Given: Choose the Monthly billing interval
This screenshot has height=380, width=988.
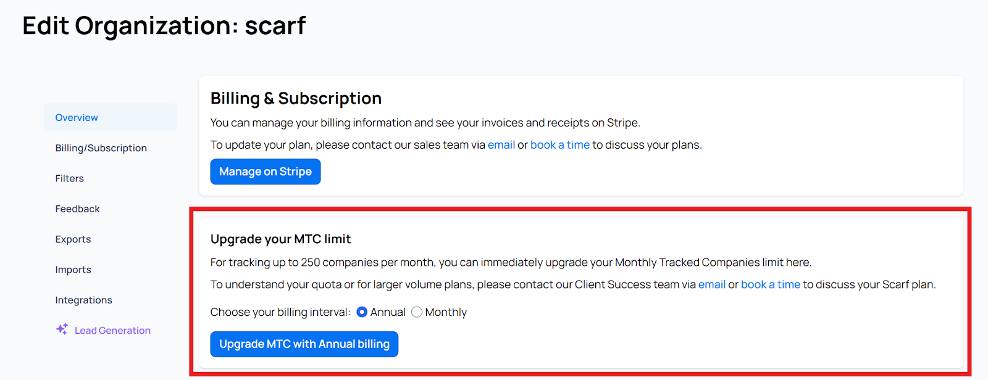Looking at the screenshot, I should tap(417, 312).
